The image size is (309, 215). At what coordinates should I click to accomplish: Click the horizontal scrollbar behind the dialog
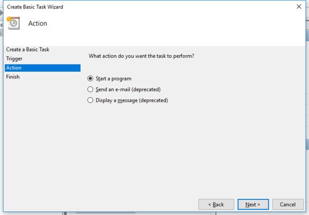click(x=106, y=213)
